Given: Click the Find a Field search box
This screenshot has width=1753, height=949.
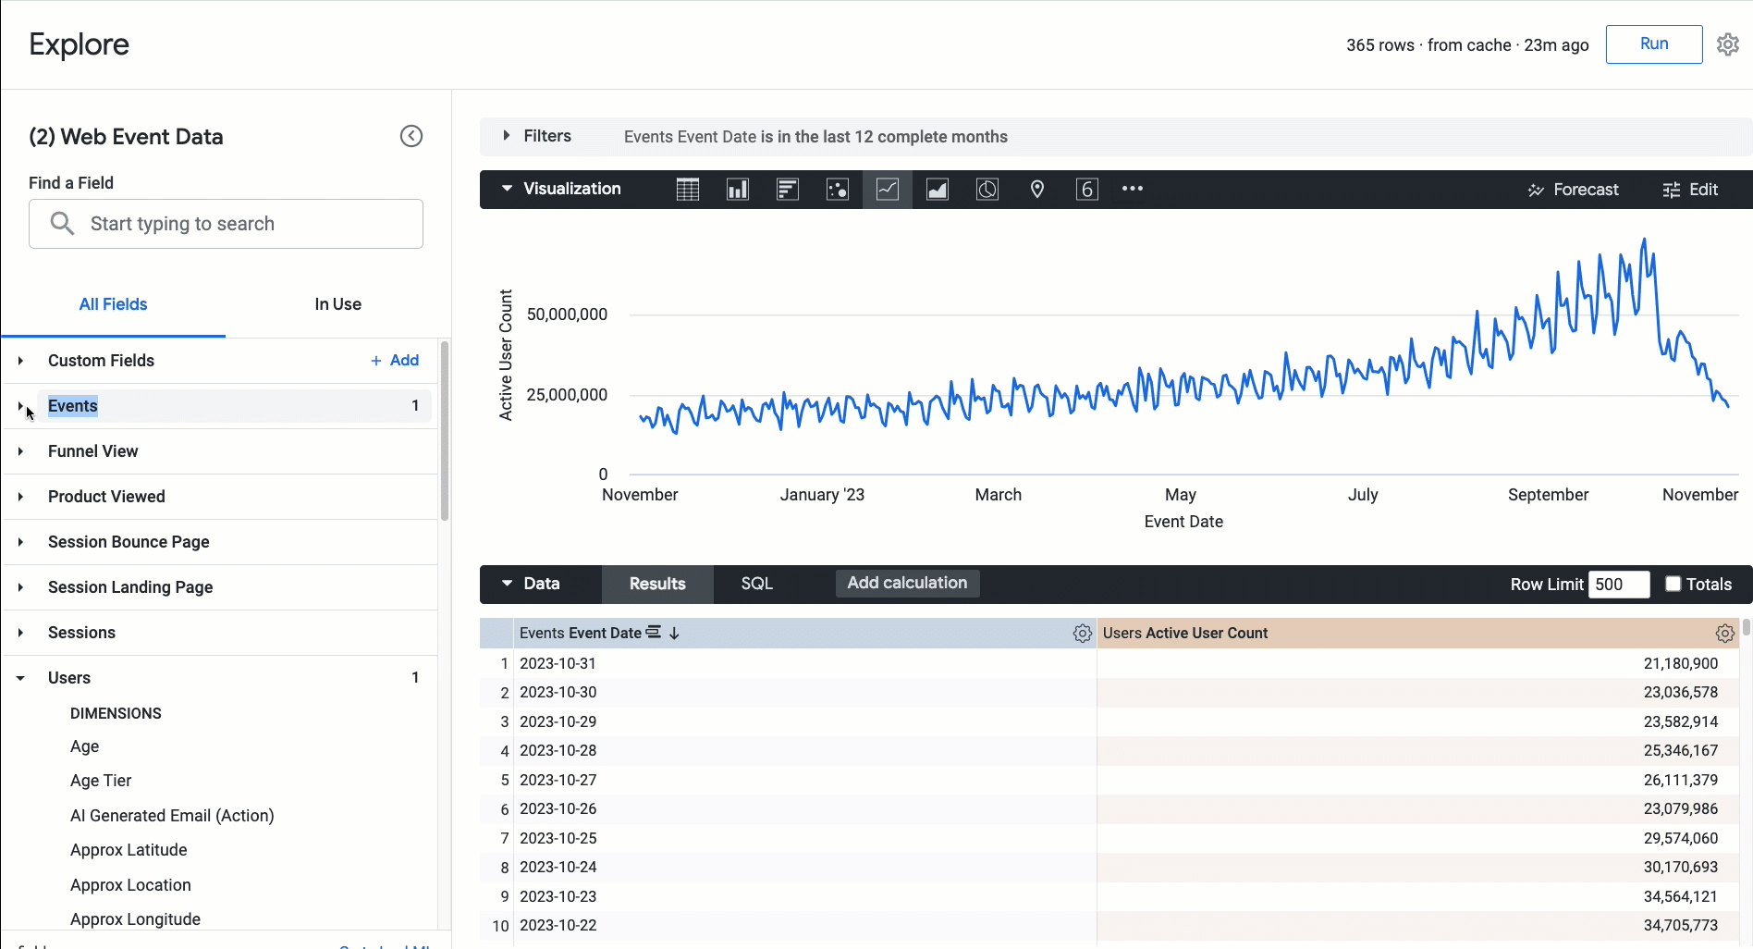Looking at the screenshot, I should (227, 224).
